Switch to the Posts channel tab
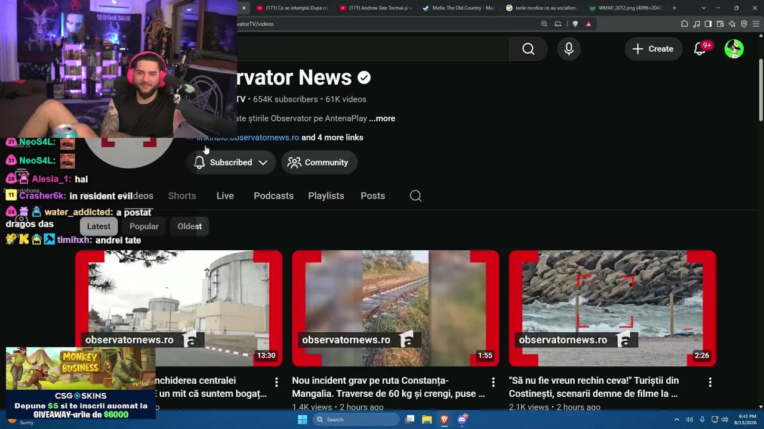The height and width of the screenshot is (429, 764). click(372, 196)
